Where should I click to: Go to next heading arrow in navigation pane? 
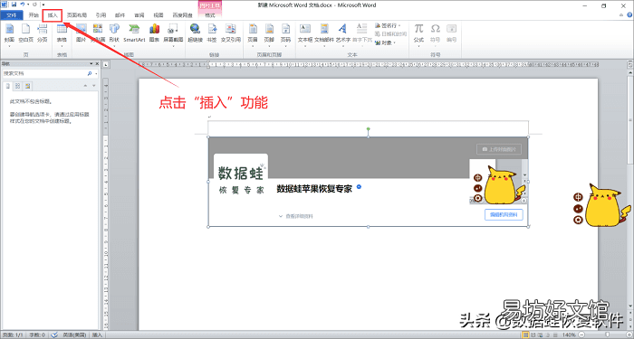(x=94, y=86)
